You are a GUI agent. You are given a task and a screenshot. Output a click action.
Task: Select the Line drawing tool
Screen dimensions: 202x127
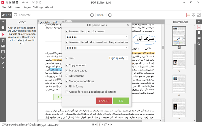pyautogui.click(x=3, y=63)
